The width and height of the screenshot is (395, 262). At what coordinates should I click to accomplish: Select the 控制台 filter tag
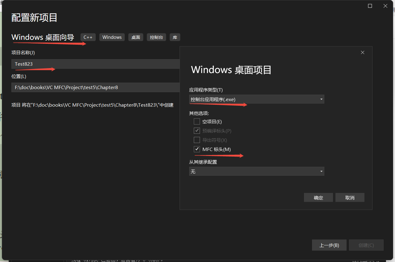tap(156, 37)
